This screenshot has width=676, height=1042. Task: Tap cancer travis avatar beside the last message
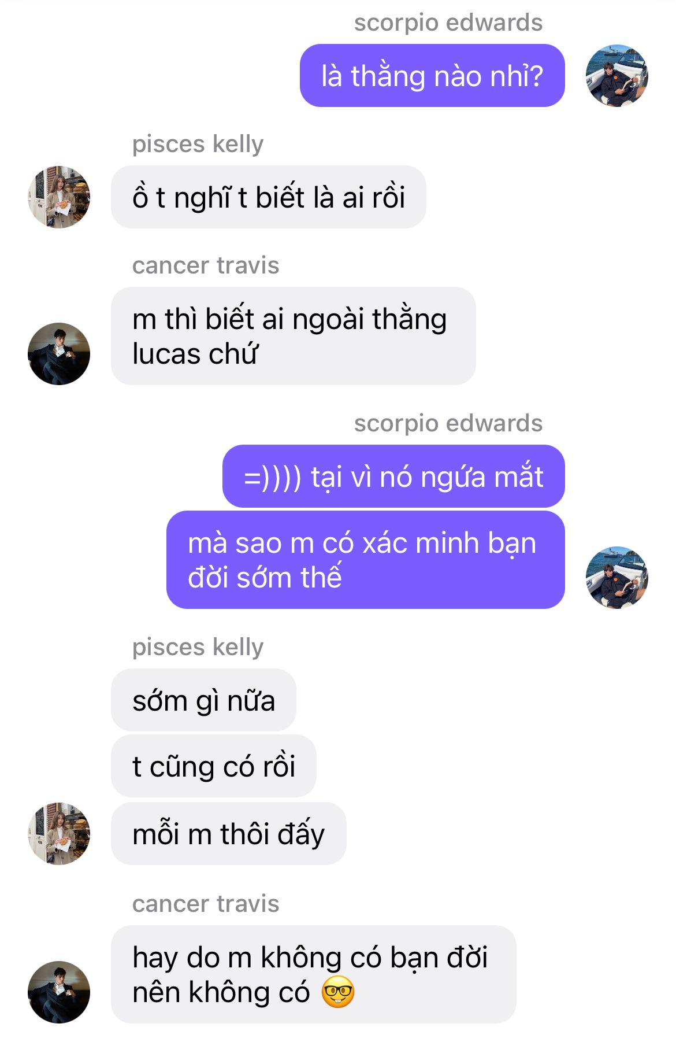click(x=59, y=992)
